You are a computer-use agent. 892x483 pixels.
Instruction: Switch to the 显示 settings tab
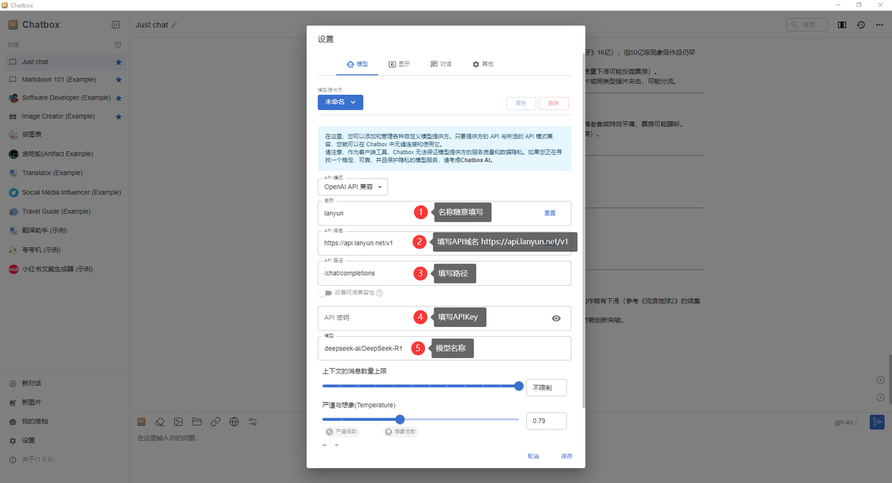399,64
